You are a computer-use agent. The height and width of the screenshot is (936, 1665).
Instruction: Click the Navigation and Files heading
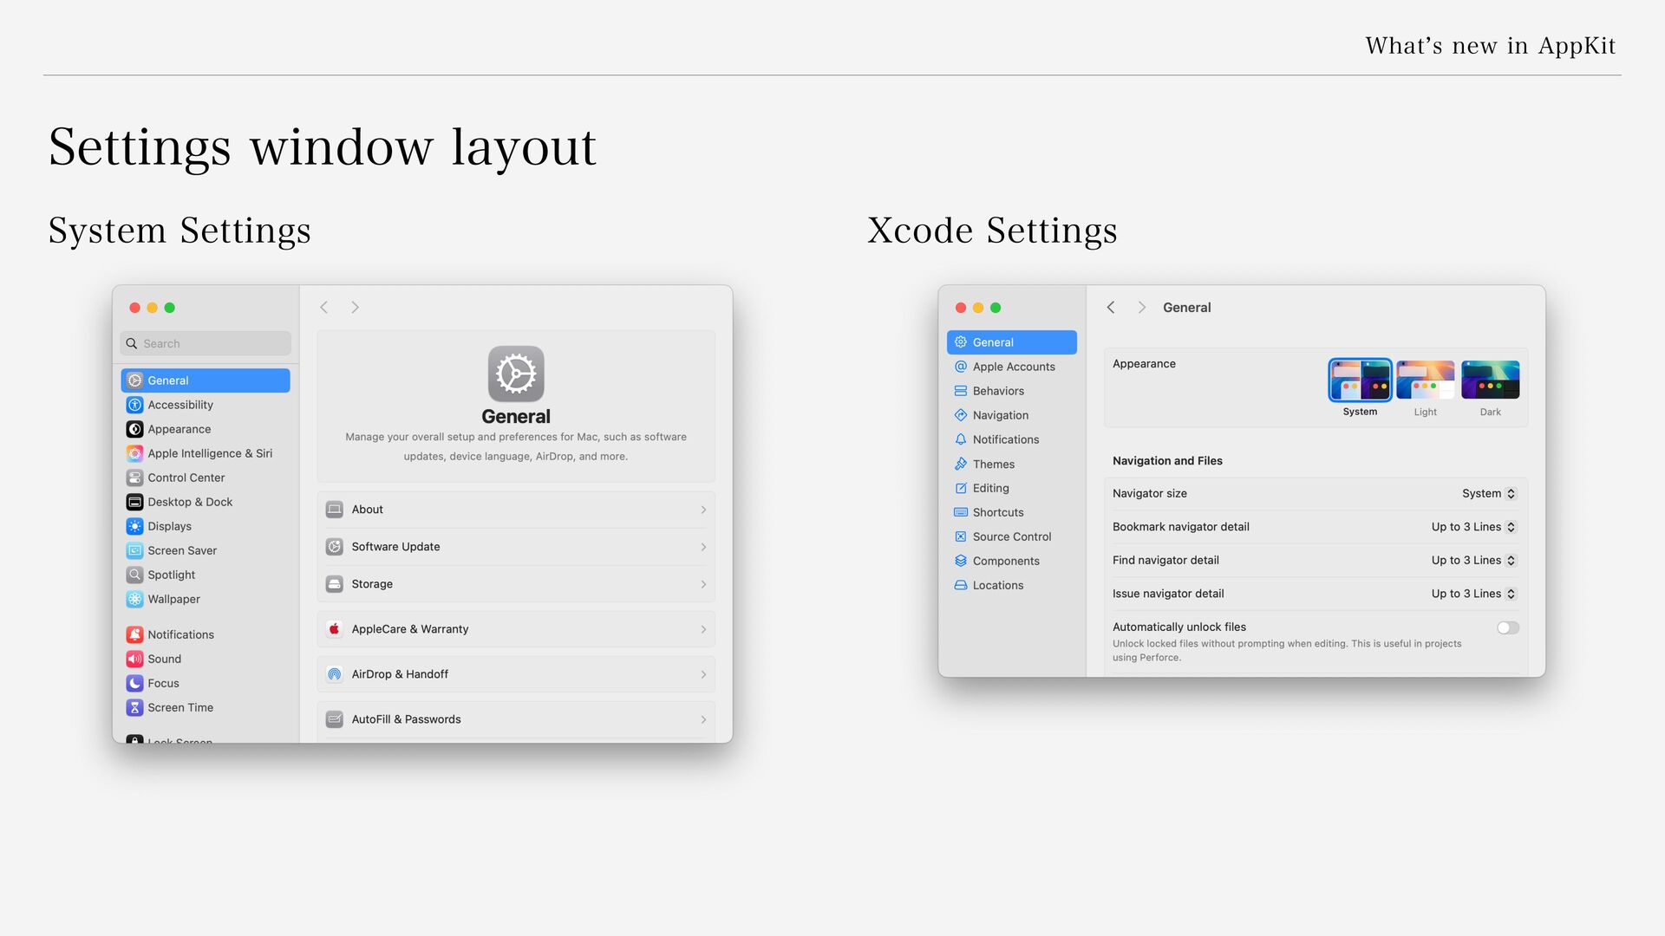(x=1167, y=461)
